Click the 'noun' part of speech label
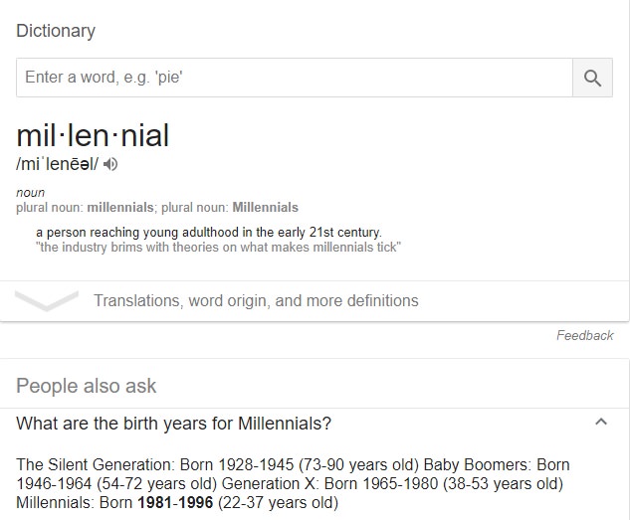 pos(30,193)
